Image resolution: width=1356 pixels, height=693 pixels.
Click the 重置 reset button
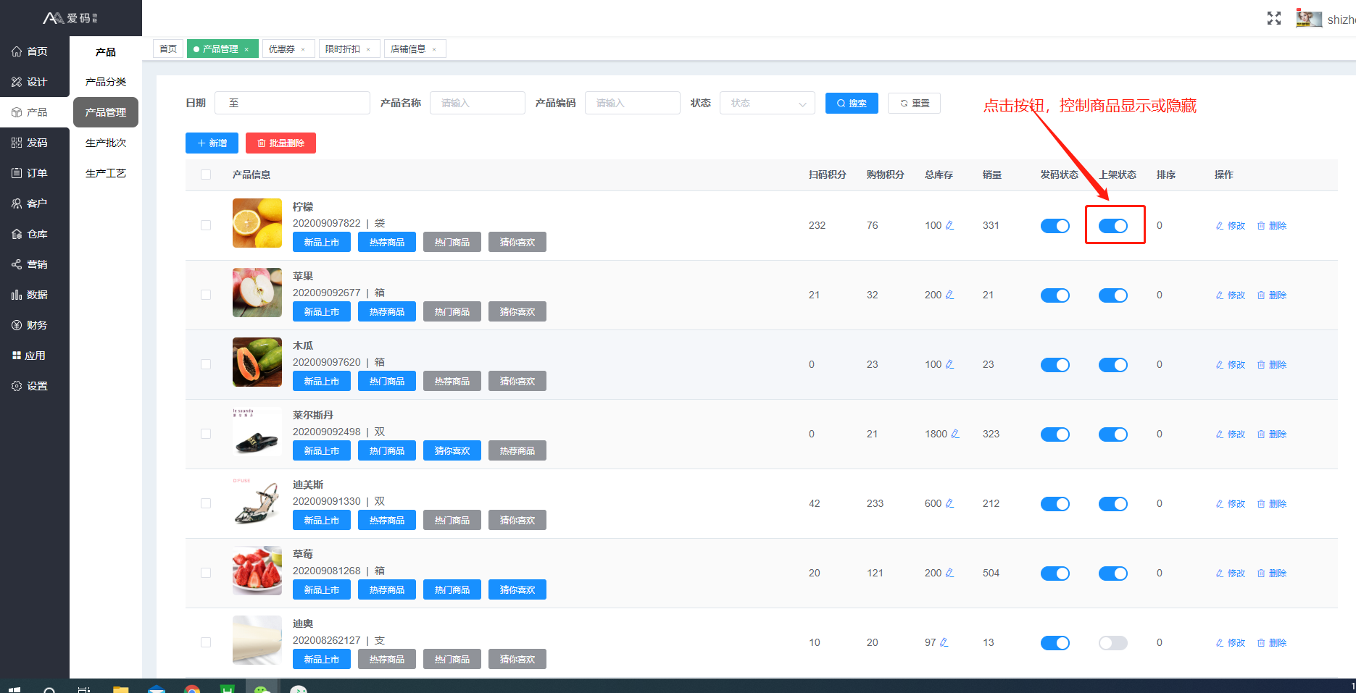(x=915, y=103)
